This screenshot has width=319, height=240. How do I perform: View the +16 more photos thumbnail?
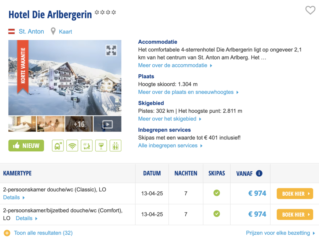(x=79, y=124)
